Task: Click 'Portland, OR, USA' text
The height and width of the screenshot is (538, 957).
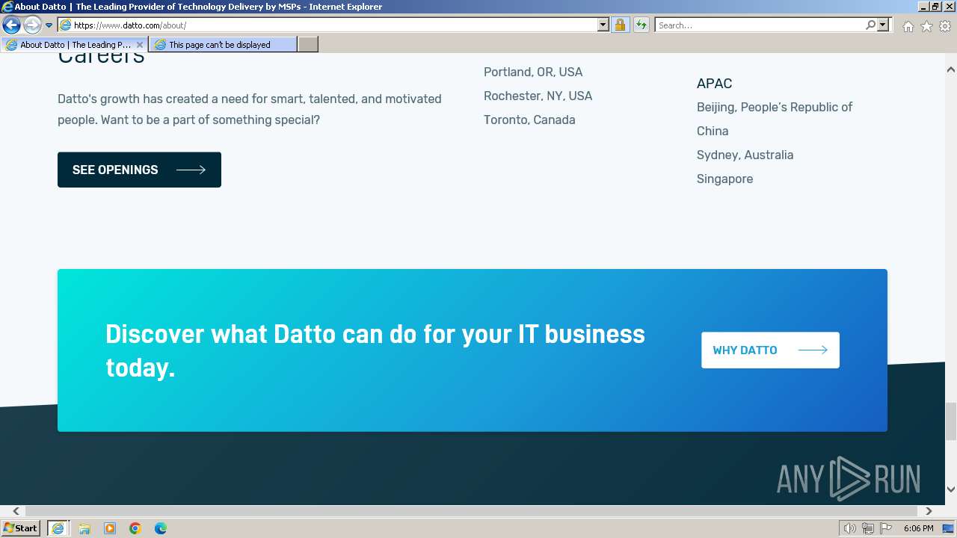Action: [x=533, y=72]
